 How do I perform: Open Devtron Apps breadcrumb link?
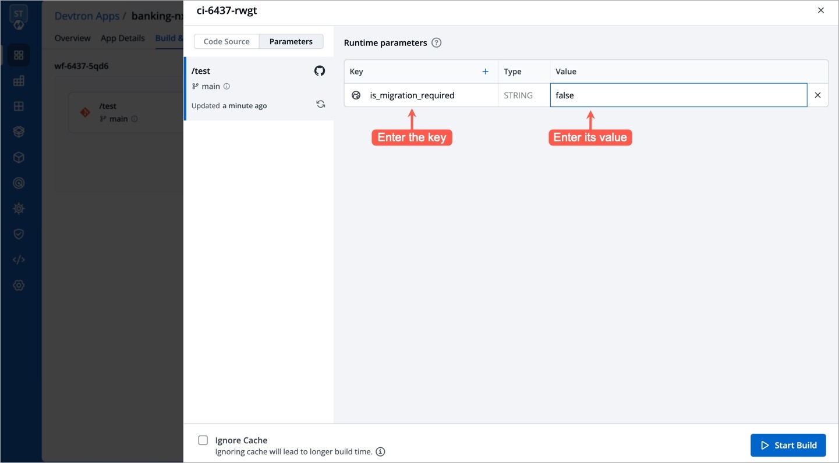click(87, 16)
